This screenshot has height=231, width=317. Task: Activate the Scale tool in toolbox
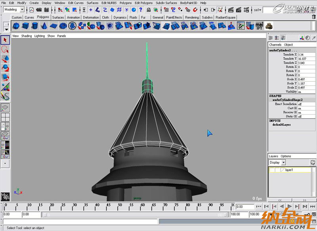5,77
